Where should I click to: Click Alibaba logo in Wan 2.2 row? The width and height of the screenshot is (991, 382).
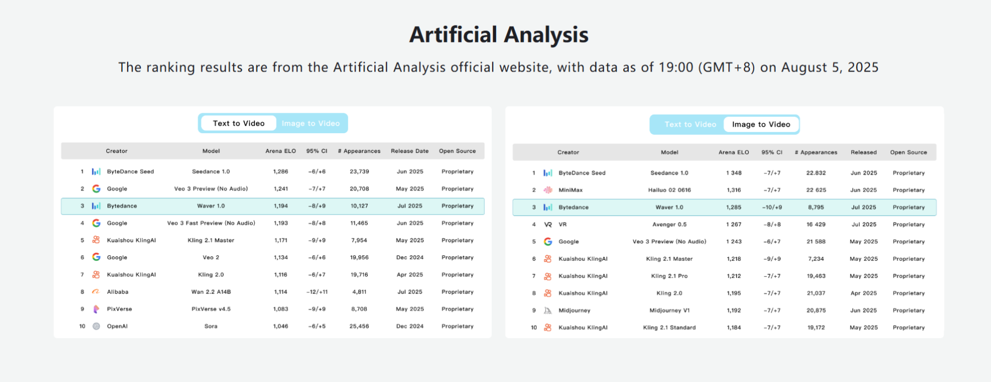point(96,292)
